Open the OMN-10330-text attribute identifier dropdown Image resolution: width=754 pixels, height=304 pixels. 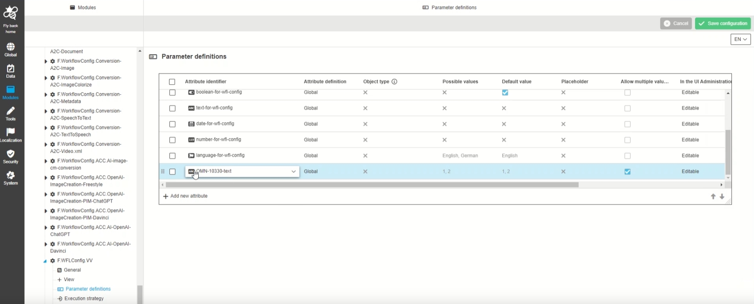pyautogui.click(x=293, y=171)
